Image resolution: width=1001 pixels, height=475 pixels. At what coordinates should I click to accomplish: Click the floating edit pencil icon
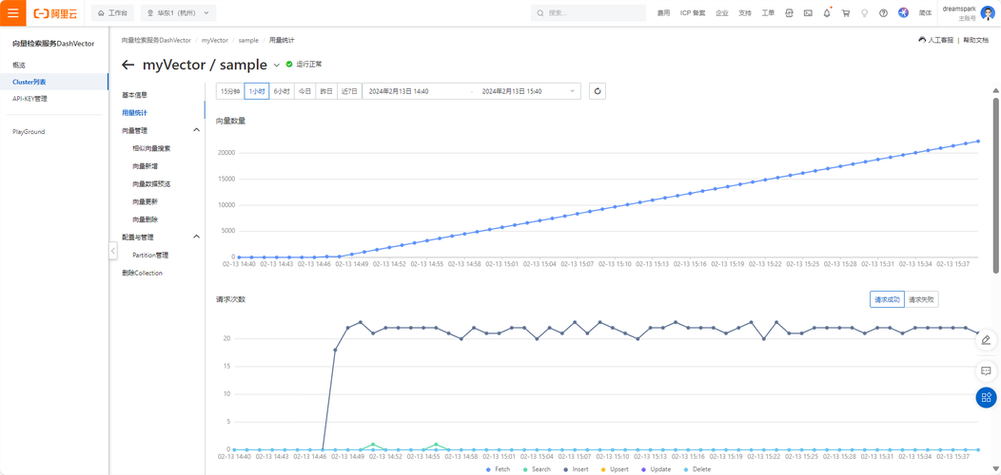[986, 339]
